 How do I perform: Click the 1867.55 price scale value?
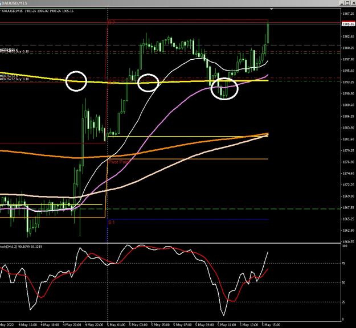pos(349,207)
